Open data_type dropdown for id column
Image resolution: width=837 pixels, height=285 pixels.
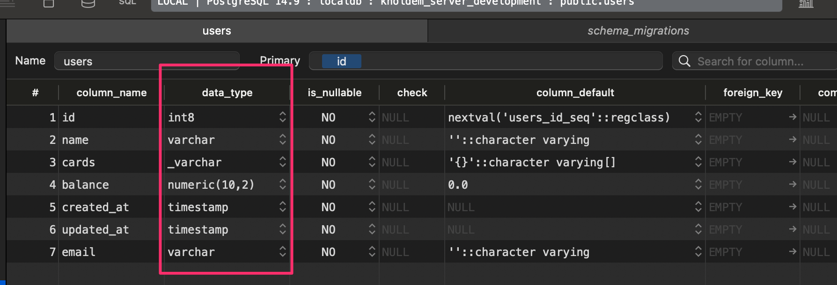pos(282,117)
